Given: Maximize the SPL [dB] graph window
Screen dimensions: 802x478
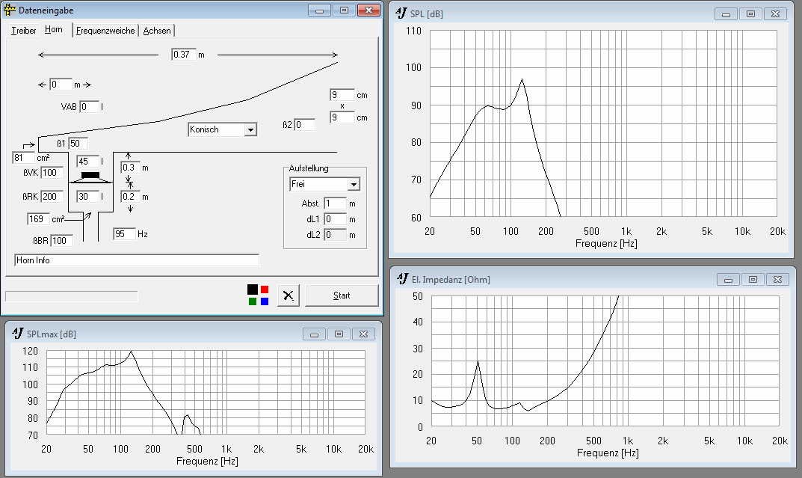Looking at the screenshot, I should 750,14.
